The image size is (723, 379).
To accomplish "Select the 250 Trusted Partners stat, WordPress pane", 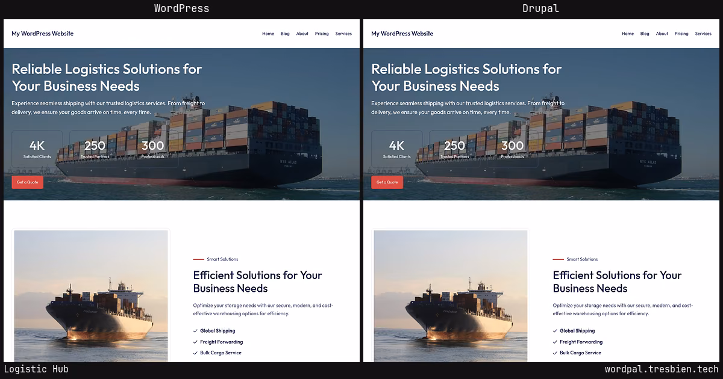I will tap(95, 149).
